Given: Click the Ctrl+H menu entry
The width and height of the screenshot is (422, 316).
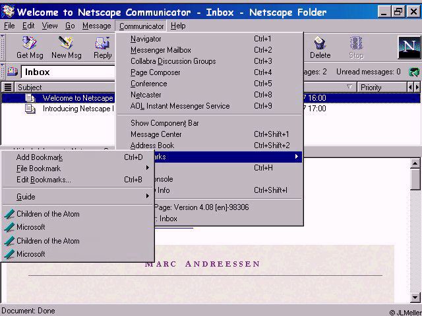Looking at the screenshot, I should pyautogui.click(x=228, y=168).
